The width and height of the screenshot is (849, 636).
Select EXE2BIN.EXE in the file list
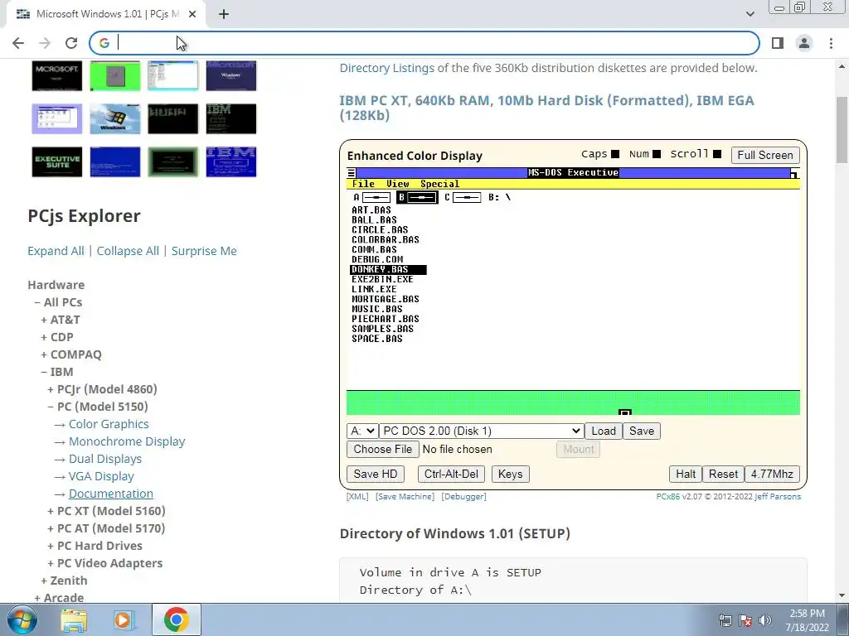click(382, 280)
